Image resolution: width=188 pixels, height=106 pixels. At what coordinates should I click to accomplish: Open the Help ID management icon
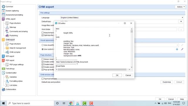(x=7, y=48)
